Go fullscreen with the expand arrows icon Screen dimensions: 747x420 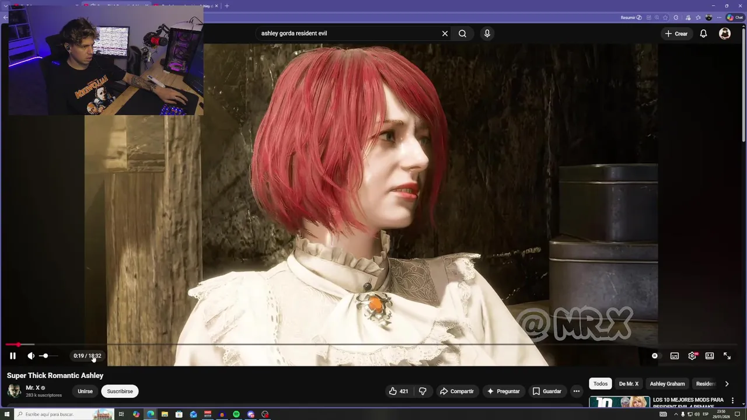(727, 356)
